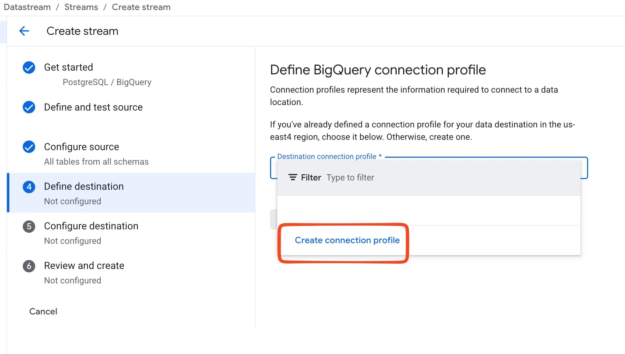Click the Get started completed checkmark
The height and width of the screenshot is (354, 625).
point(29,67)
